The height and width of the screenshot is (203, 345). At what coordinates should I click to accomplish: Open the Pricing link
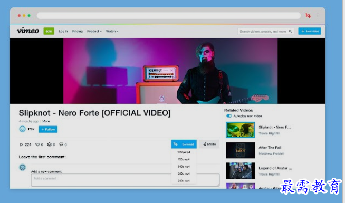coord(78,31)
